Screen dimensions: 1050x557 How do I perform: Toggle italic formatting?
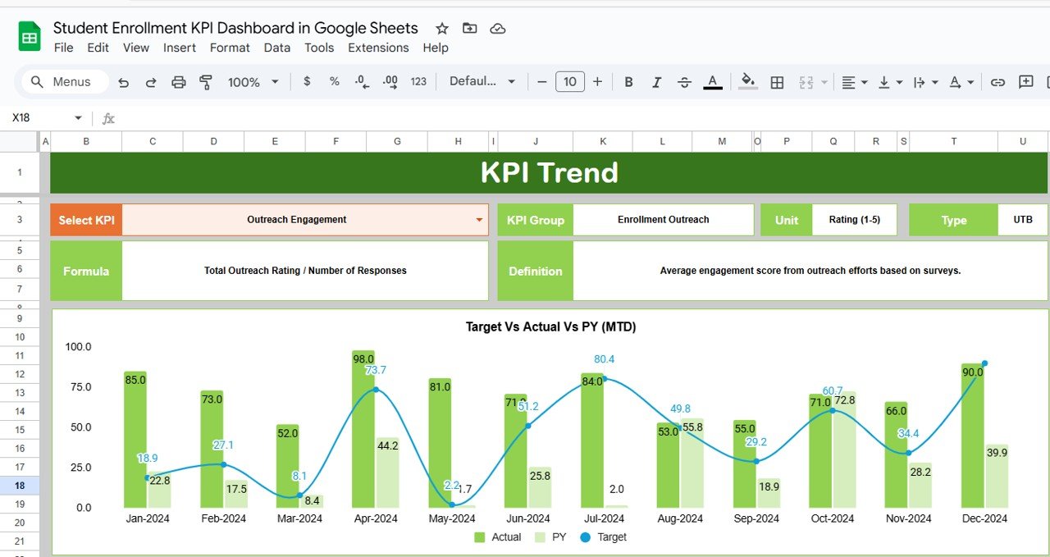click(656, 81)
